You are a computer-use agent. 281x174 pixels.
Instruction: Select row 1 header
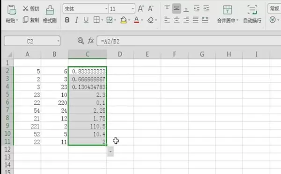7,63
